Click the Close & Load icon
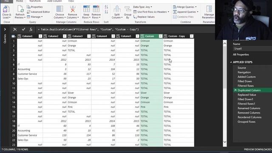 (6, 9)
